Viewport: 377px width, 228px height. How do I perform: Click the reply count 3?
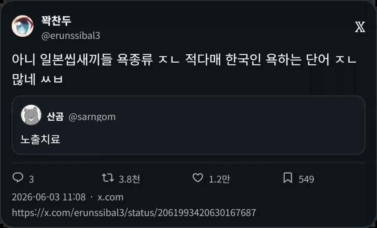[31, 179]
